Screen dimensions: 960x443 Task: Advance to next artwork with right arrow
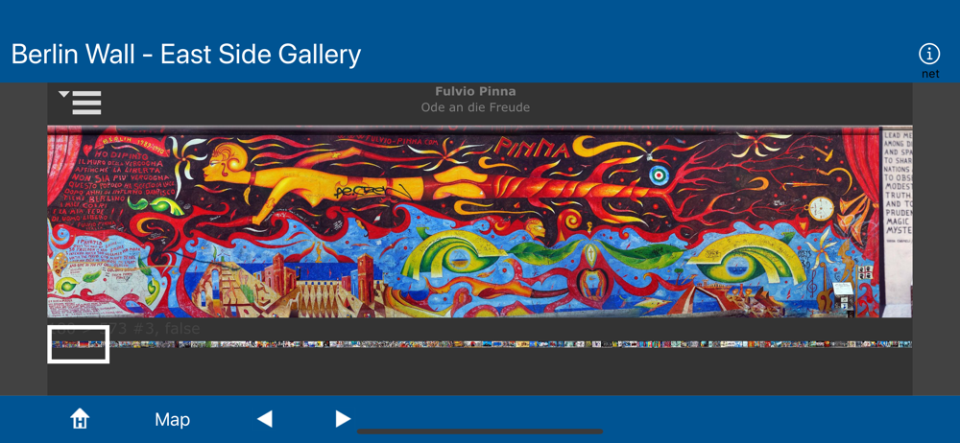[343, 419]
